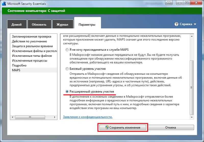Select 'Исключенные типы файлов' item
The width and height of the screenshot is (204, 142).
[34, 56]
